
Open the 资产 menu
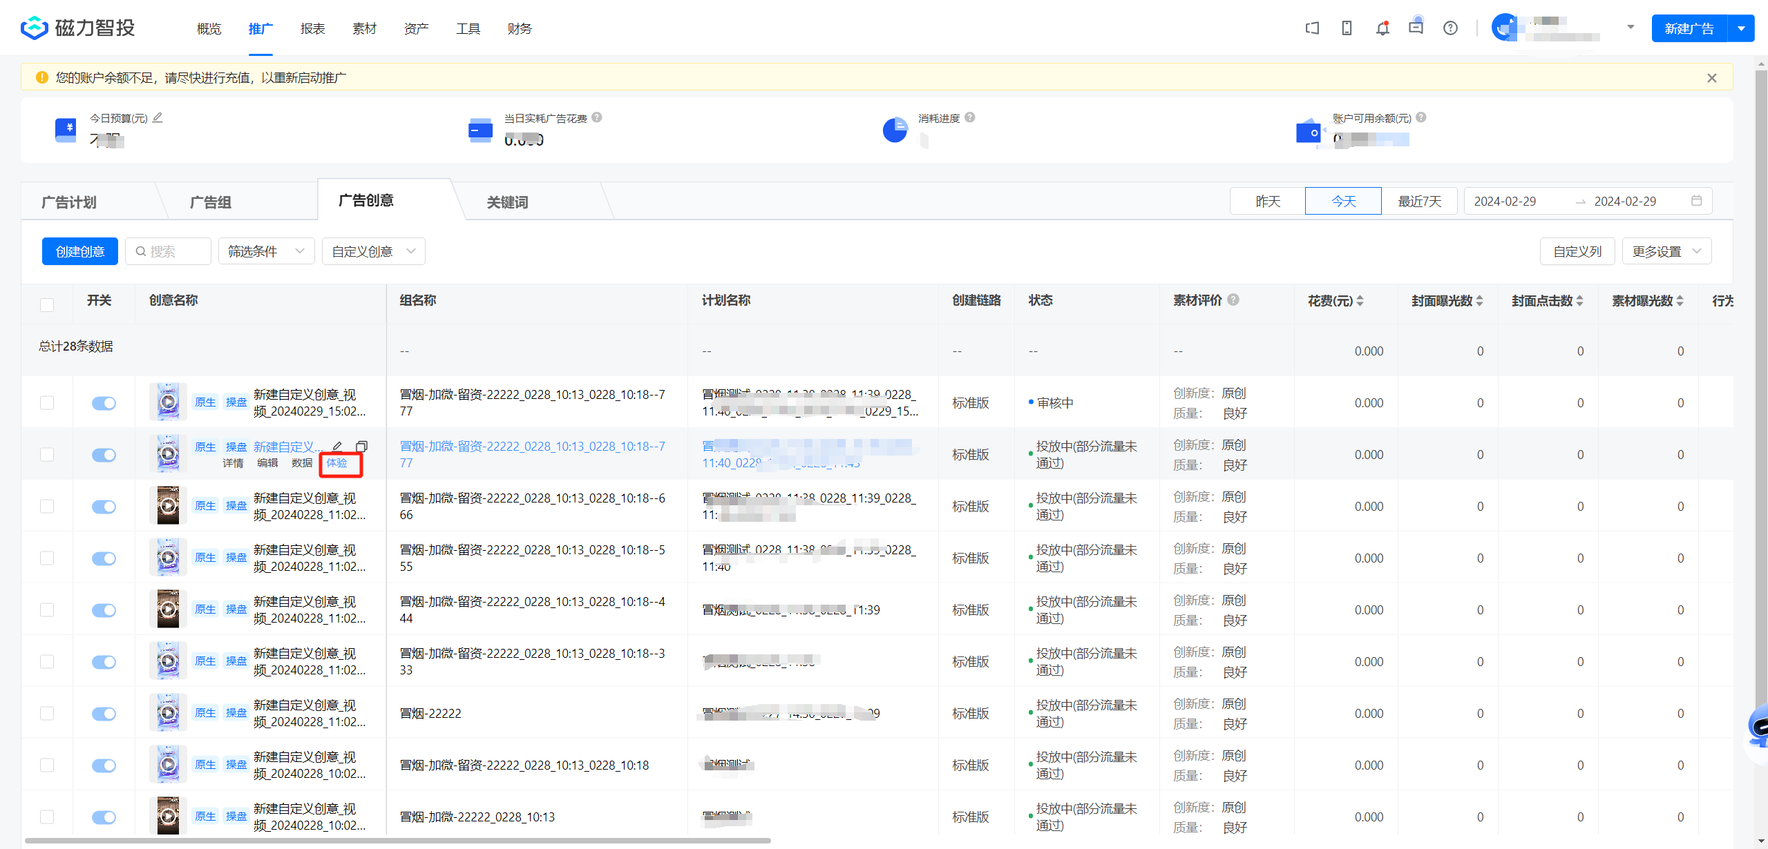[416, 28]
